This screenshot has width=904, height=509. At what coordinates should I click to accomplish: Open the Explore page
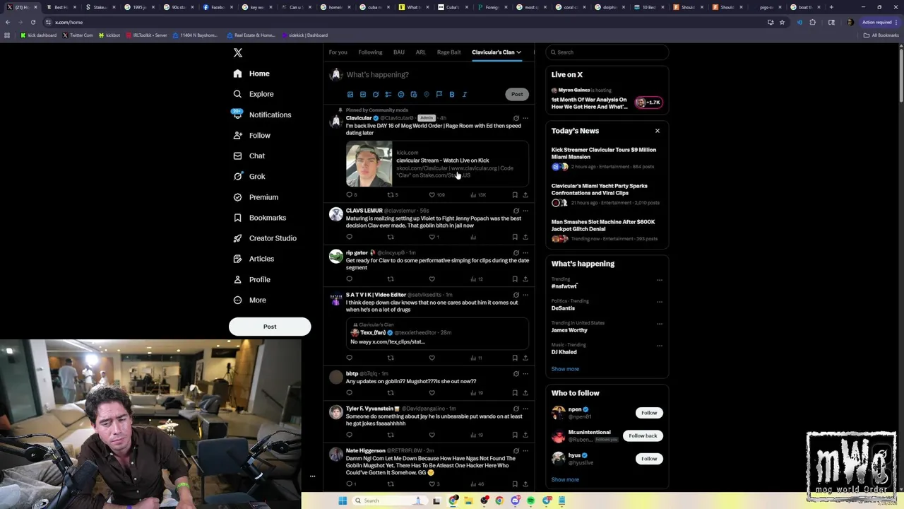pos(254,94)
